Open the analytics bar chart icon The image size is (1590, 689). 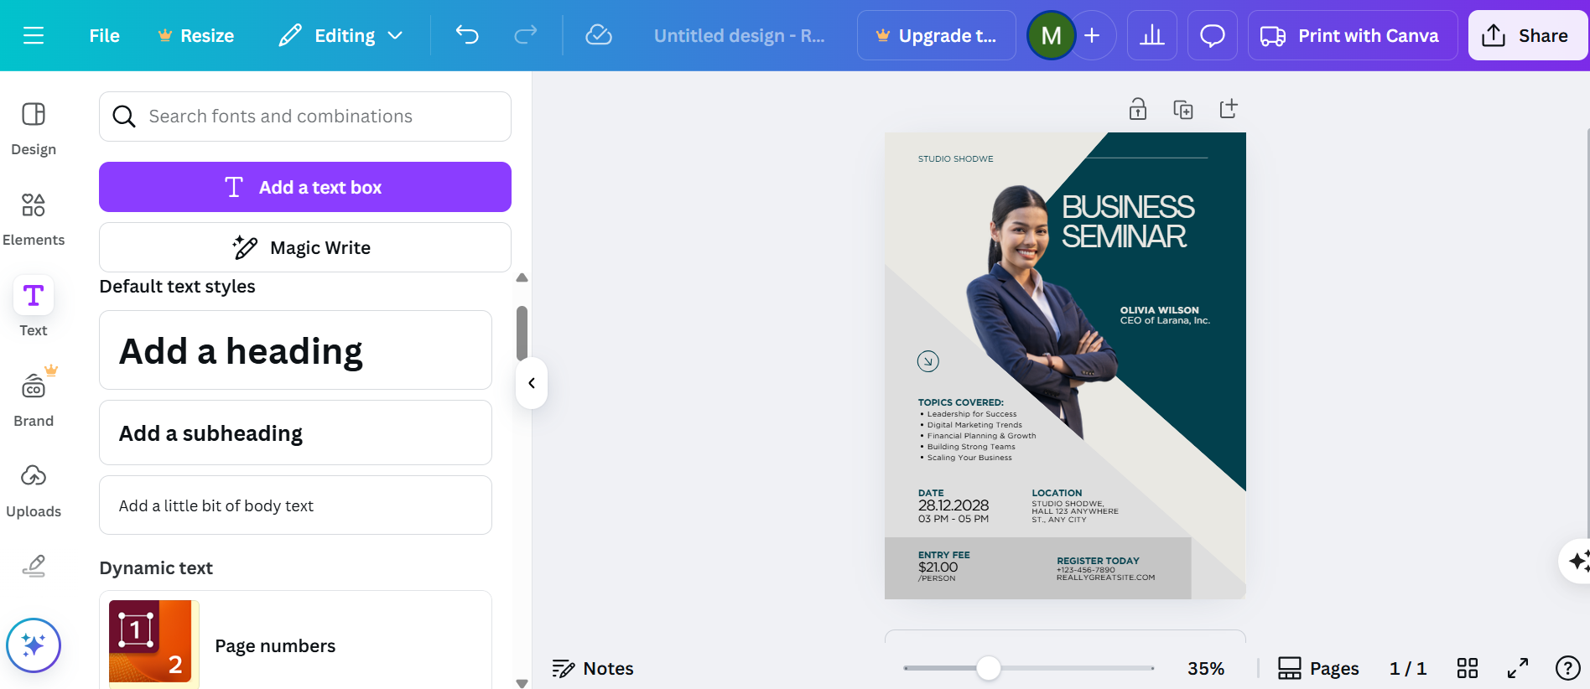tap(1151, 35)
